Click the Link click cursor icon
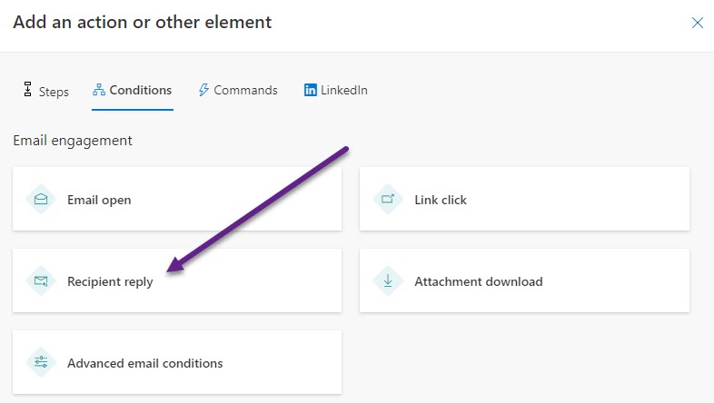Viewport: 714px width, 403px height. [x=388, y=200]
